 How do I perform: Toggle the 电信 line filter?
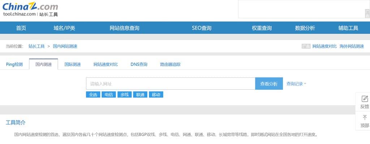click(109, 94)
